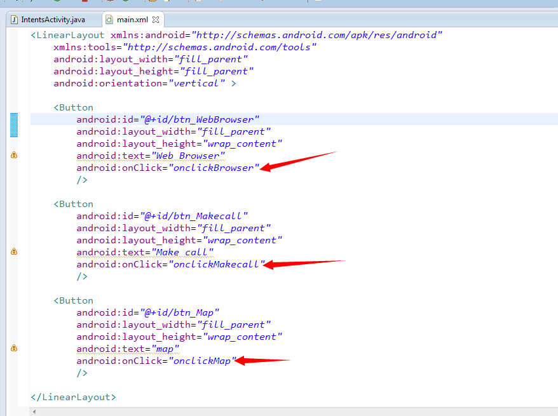Select the main.xml editor tab
558x416 pixels.
coord(132,20)
